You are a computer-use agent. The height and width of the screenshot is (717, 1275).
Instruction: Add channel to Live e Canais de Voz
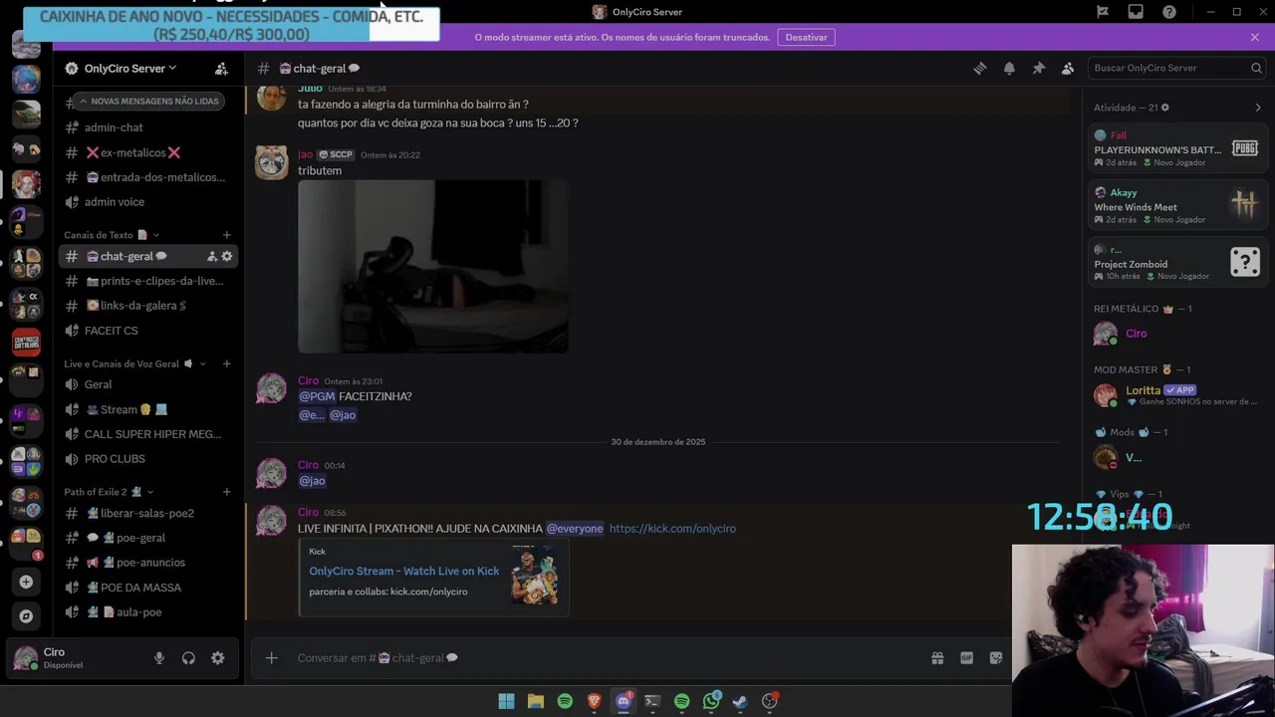[227, 363]
